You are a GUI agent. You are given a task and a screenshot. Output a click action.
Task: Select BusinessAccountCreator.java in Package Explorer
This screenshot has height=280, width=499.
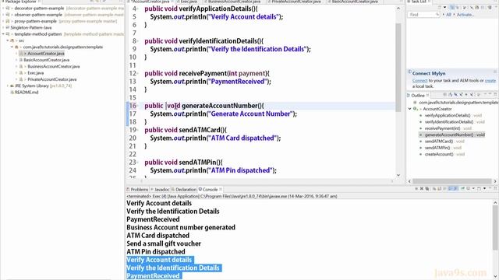click(x=54, y=66)
